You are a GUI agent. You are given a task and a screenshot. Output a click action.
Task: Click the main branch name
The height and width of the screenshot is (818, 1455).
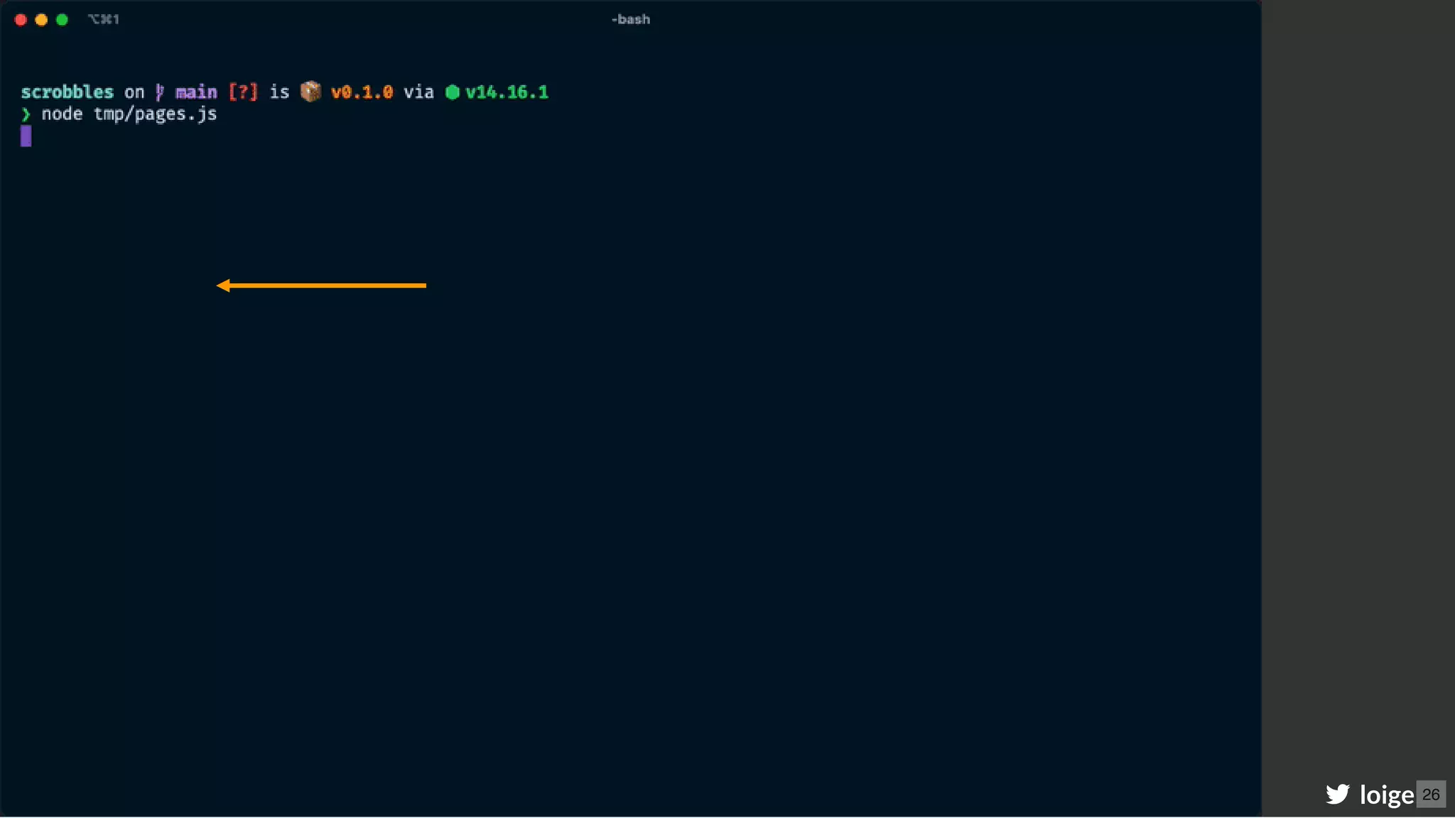pyautogui.click(x=196, y=92)
